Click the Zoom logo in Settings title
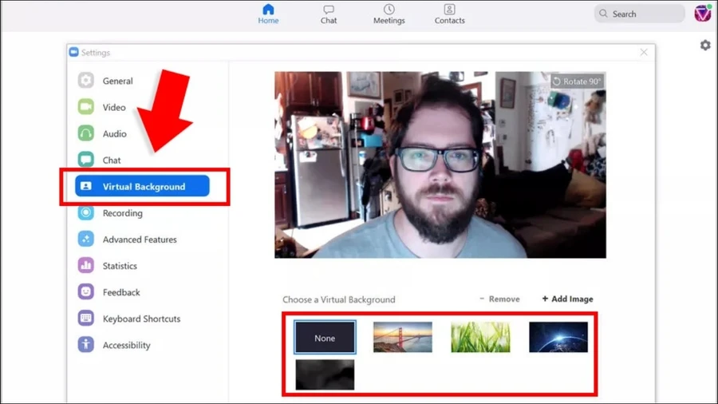The width and height of the screenshot is (718, 404). (x=73, y=52)
